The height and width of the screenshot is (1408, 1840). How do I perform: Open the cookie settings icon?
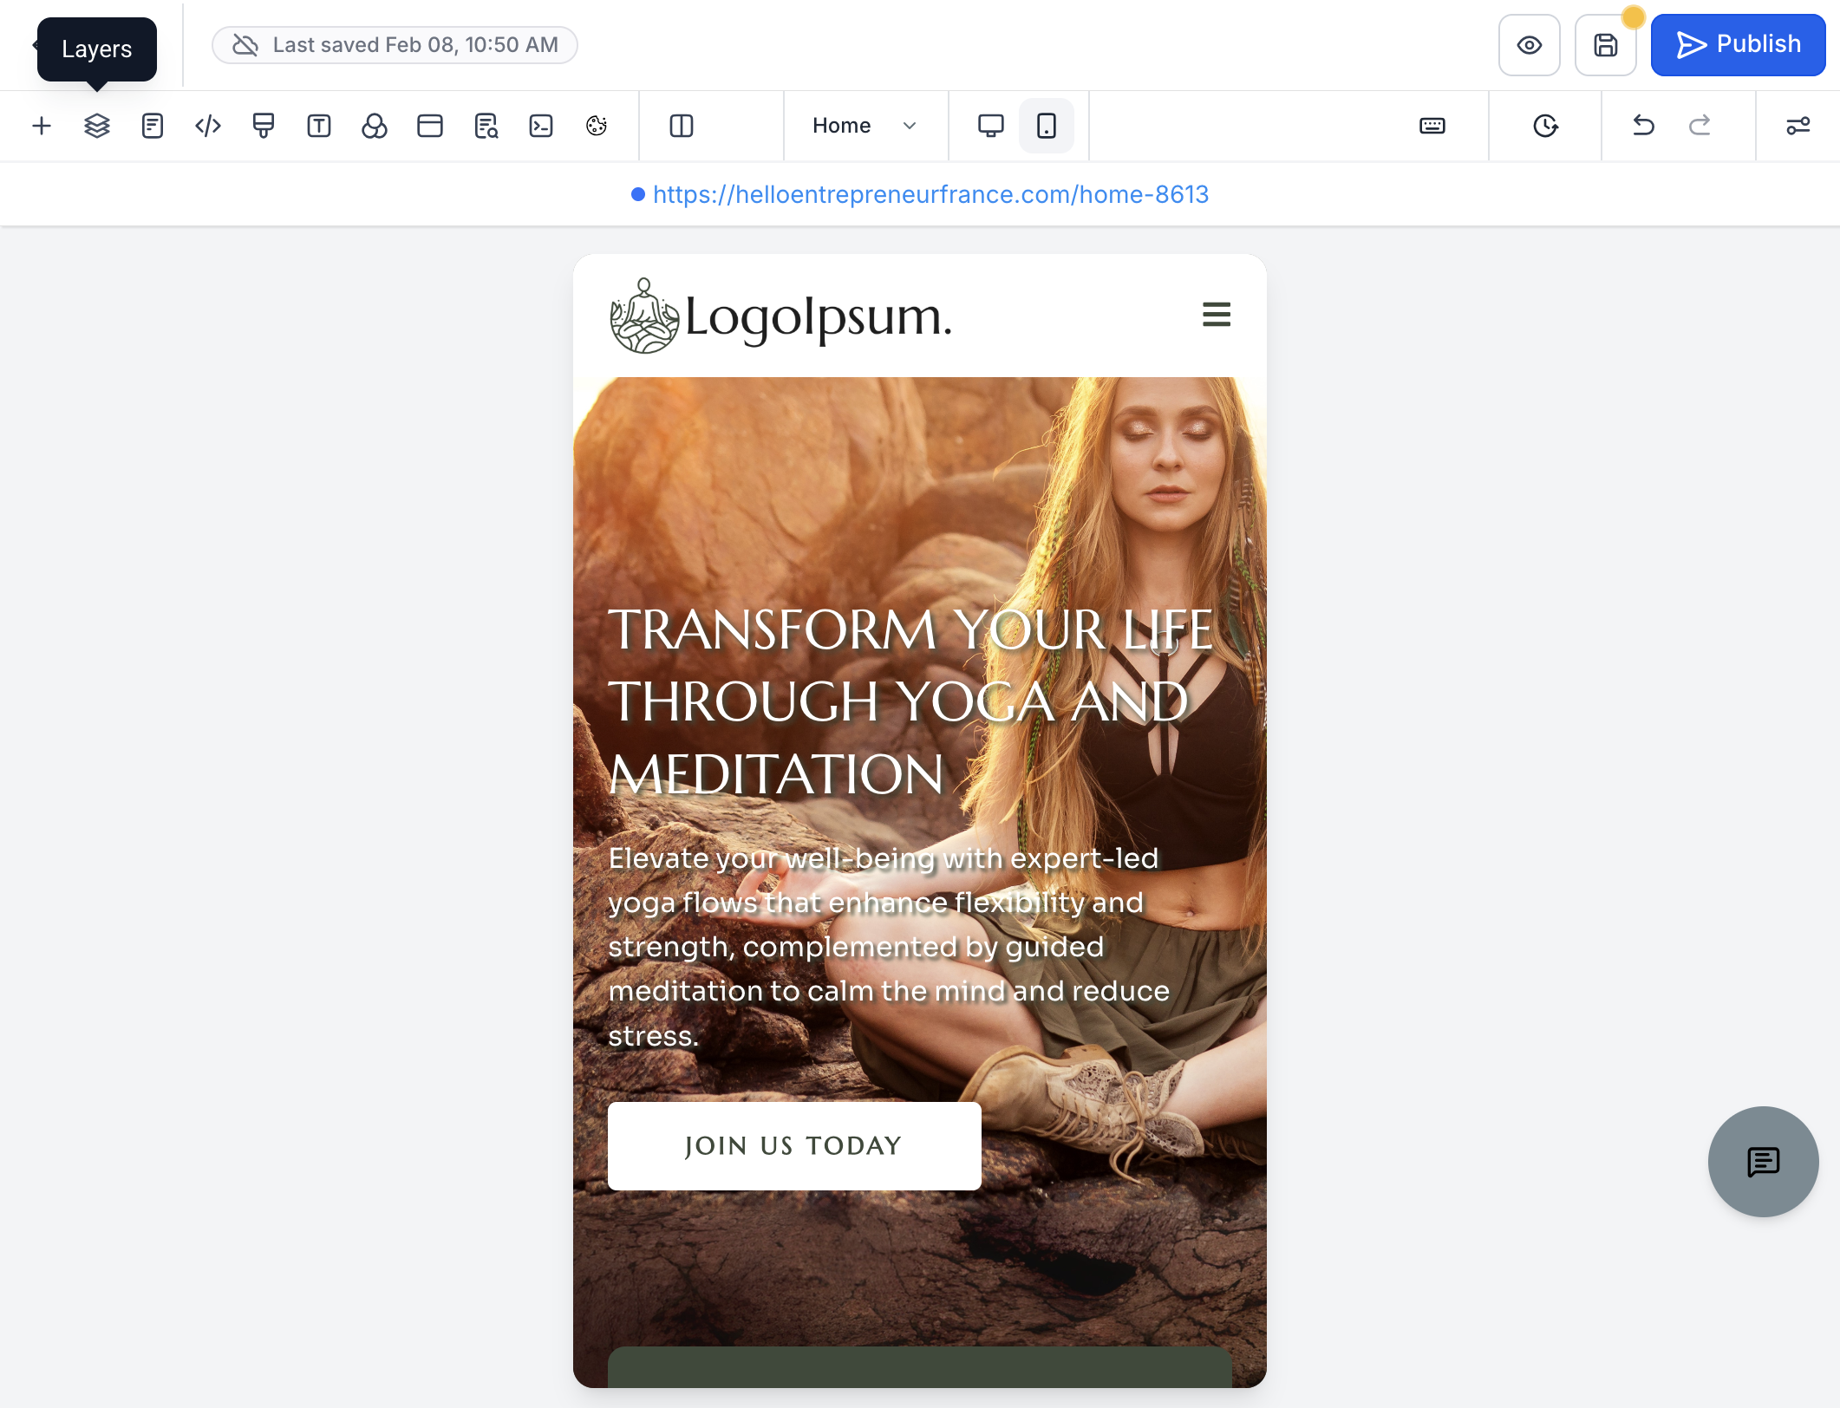(x=597, y=126)
